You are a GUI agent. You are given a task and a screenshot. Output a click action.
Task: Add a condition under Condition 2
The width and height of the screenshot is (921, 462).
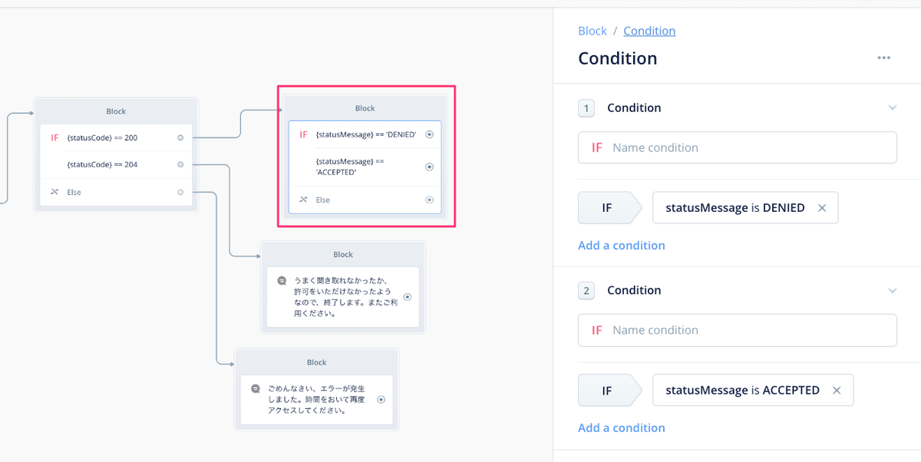(622, 427)
